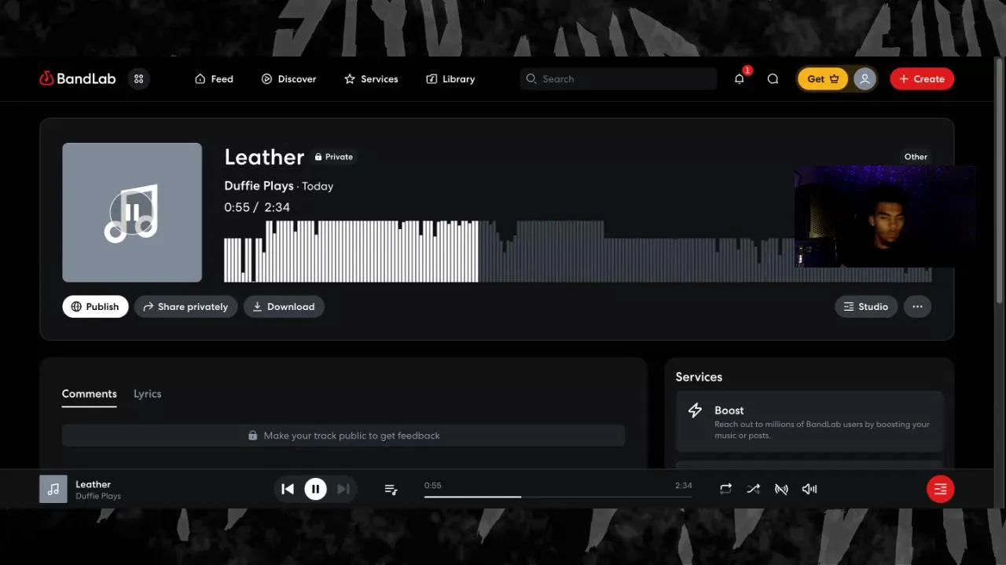Click the red Create button

(922, 78)
